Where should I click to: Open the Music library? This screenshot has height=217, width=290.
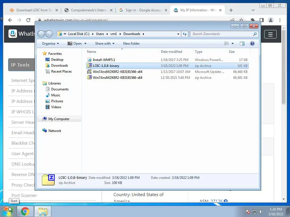pos(56,95)
